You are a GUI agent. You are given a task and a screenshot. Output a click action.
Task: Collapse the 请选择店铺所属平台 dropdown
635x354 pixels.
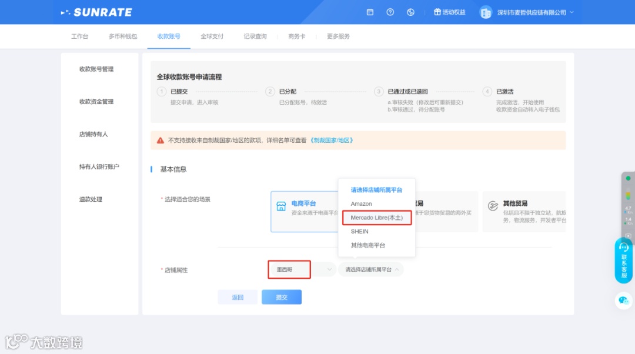(x=371, y=269)
